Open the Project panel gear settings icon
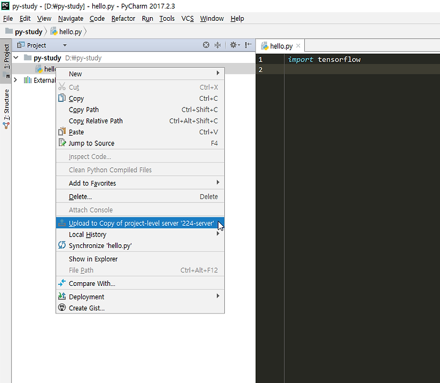Screen dimensions: 440x383 pyautogui.click(x=235, y=45)
